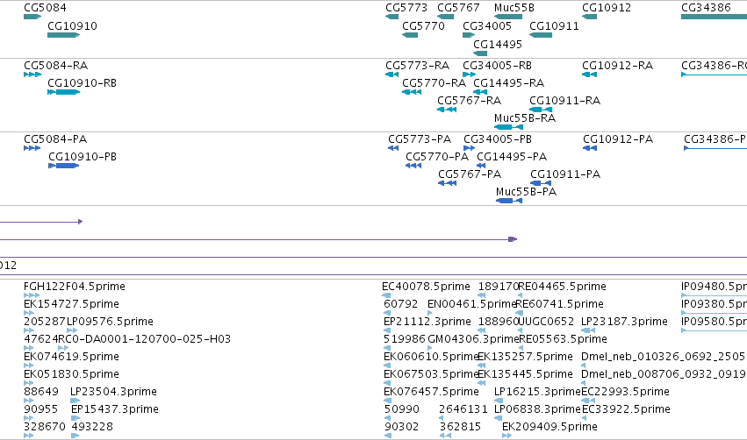
Task: Click the EK154727.5prime EST label
Action: point(71,304)
